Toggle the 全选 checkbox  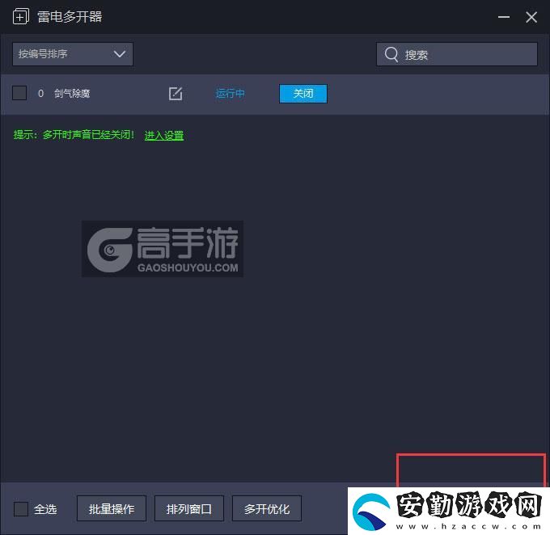click(x=21, y=508)
